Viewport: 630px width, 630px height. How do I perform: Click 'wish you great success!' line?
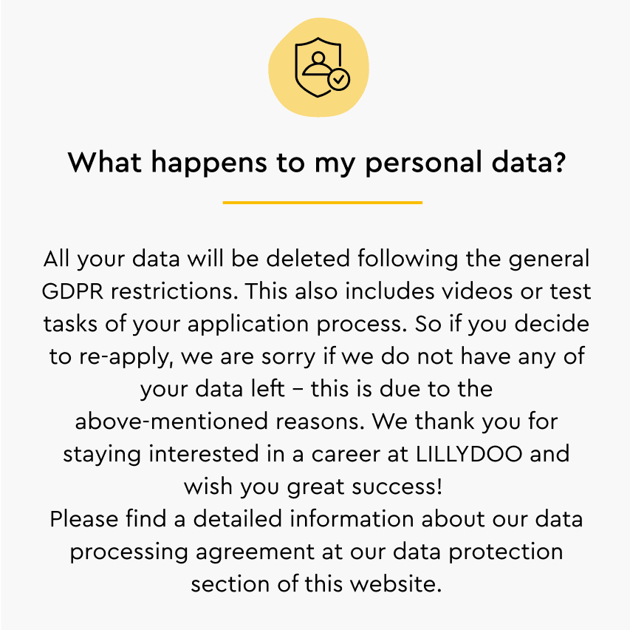click(x=313, y=487)
